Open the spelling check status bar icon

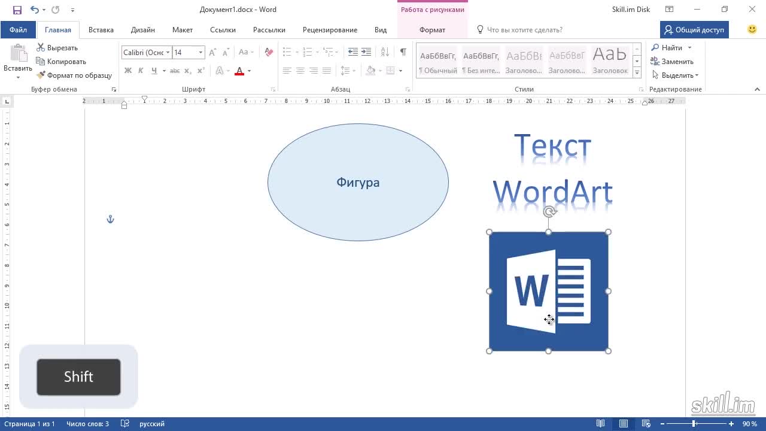click(x=125, y=423)
